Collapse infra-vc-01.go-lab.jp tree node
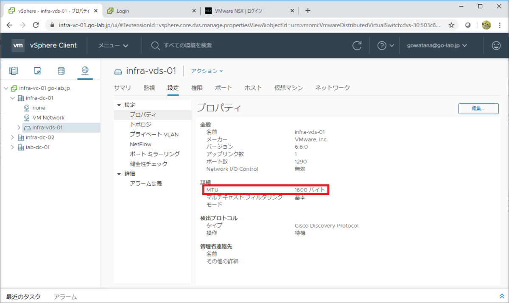The height and width of the screenshot is (303, 509). point(6,88)
